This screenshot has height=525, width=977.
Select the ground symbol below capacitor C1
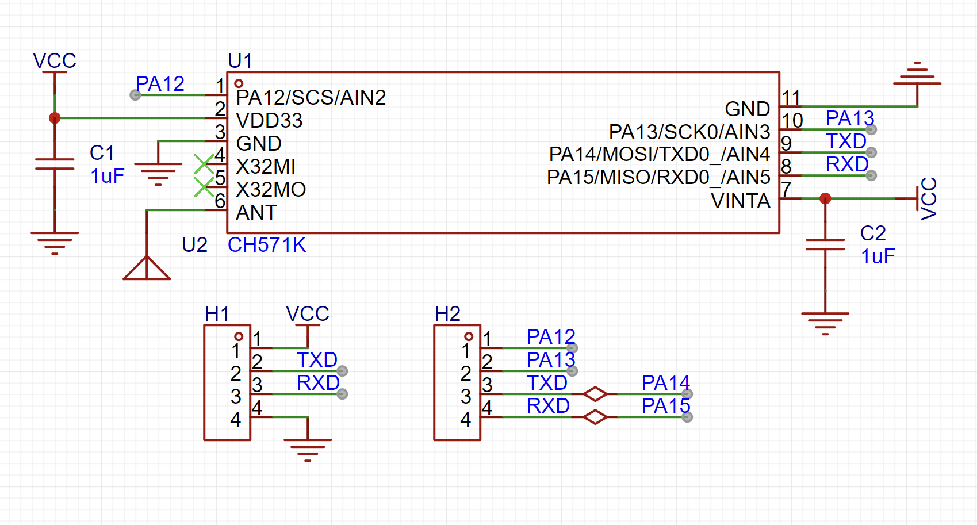pos(55,243)
